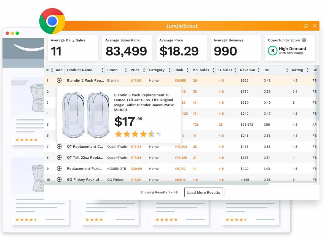Click the 1.56 lbs cell
The height and width of the screenshot is (237, 325).
267,125
